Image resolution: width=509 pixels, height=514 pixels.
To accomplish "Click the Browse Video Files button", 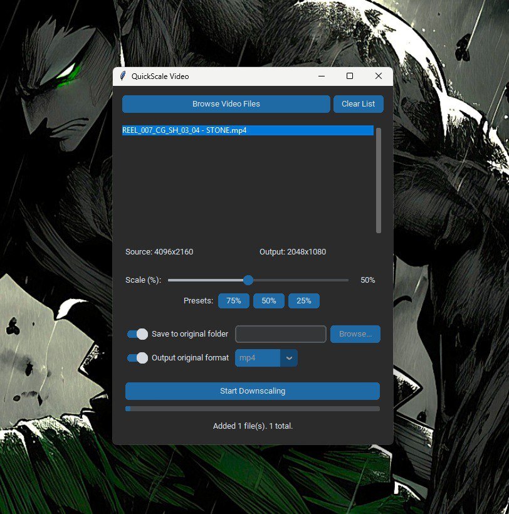I will coord(226,104).
